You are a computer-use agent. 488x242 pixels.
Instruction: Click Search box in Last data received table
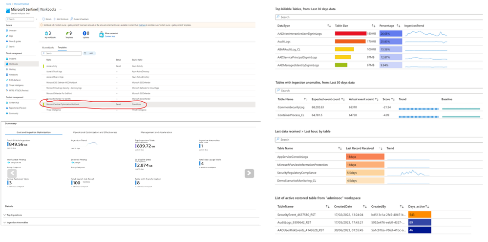click(x=379, y=139)
